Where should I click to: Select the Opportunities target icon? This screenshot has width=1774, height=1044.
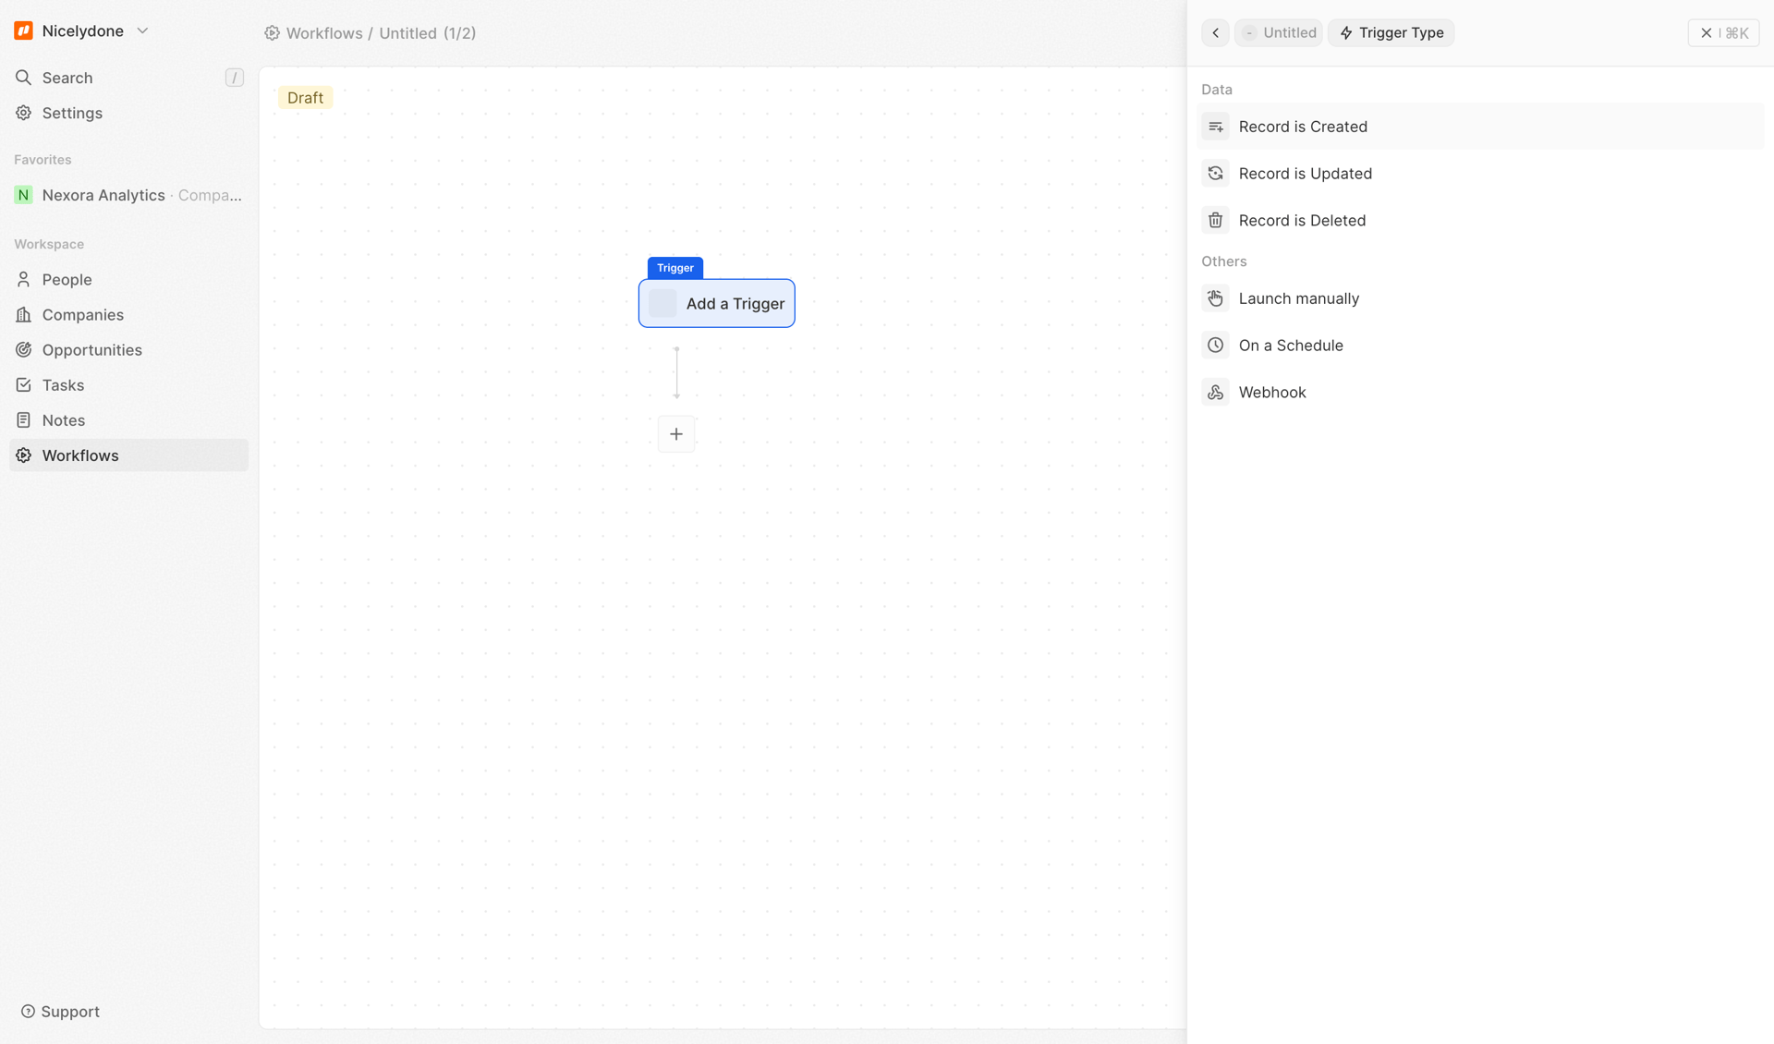coord(23,349)
